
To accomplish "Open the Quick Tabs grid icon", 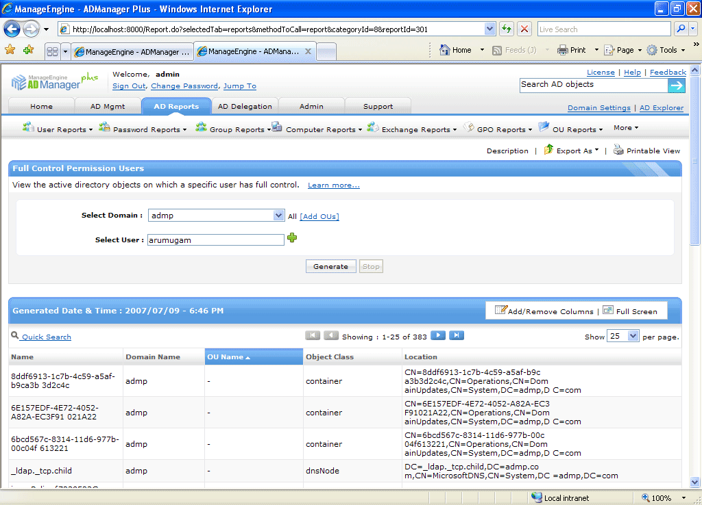I will coord(52,51).
